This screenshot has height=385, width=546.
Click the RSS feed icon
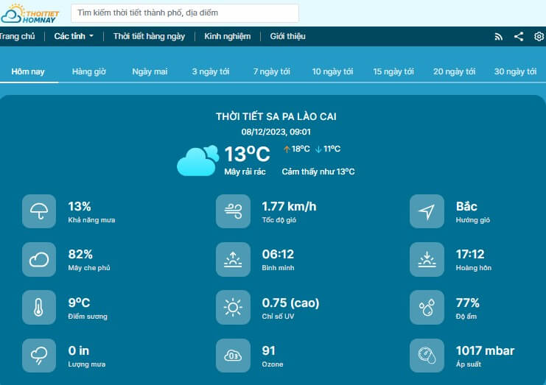[498, 36]
